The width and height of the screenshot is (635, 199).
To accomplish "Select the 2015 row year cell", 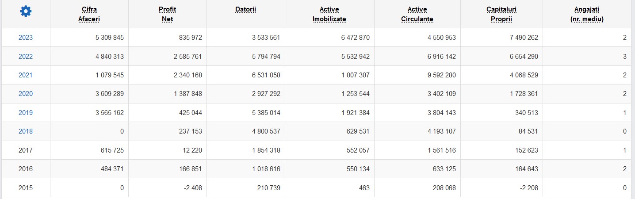I will pyautogui.click(x=26, y=188).
